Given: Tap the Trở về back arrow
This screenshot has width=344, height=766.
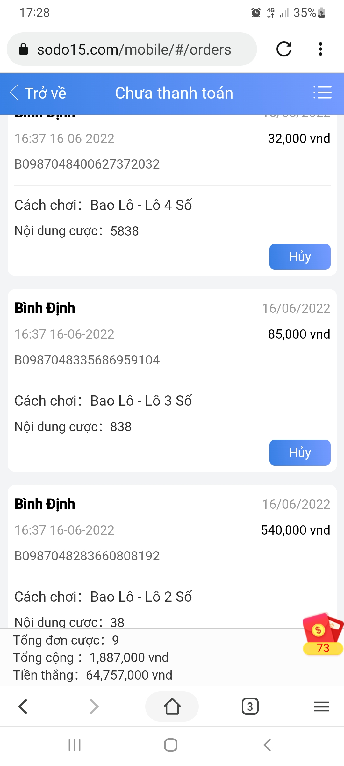Looking at the screenshot, I should (38, 93).
